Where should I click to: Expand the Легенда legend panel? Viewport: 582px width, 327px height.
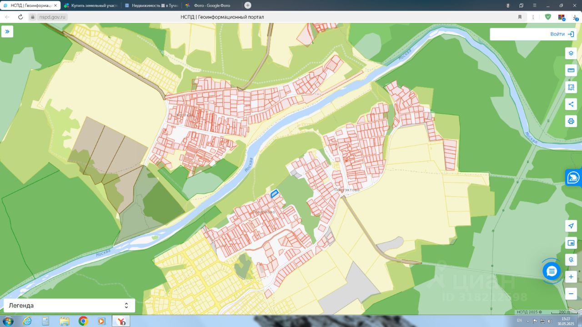69,306
